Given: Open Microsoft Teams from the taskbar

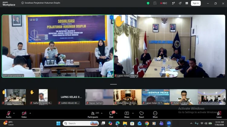Looking at the screenshot, I should [x=161, y=123].
